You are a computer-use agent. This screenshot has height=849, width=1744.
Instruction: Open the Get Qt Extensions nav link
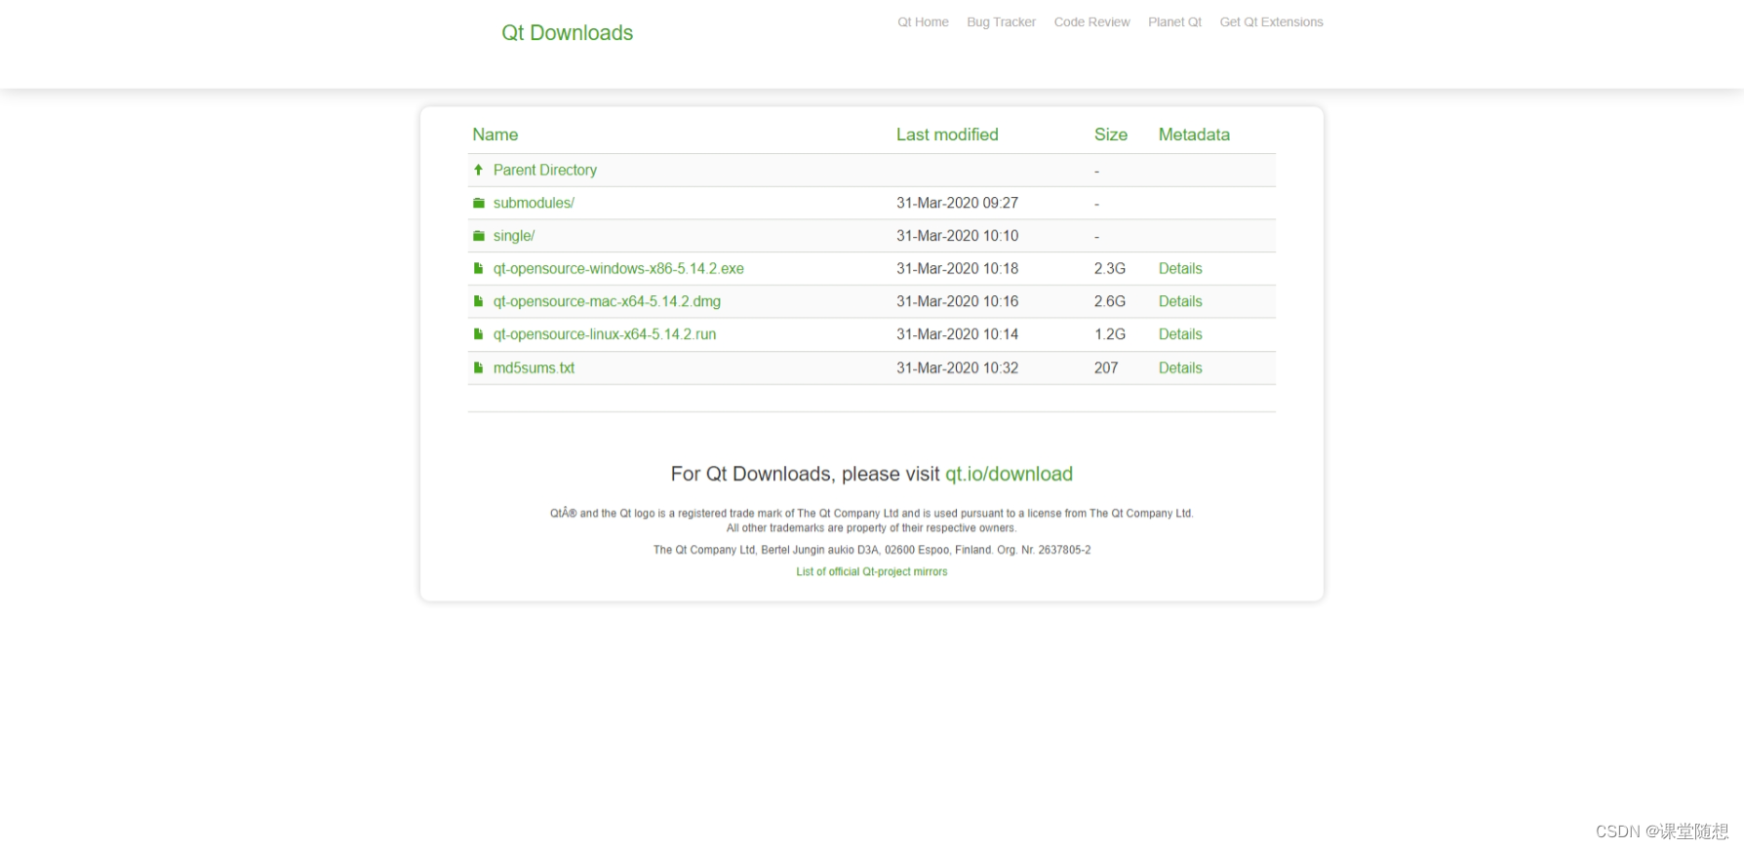[1271, 22]
